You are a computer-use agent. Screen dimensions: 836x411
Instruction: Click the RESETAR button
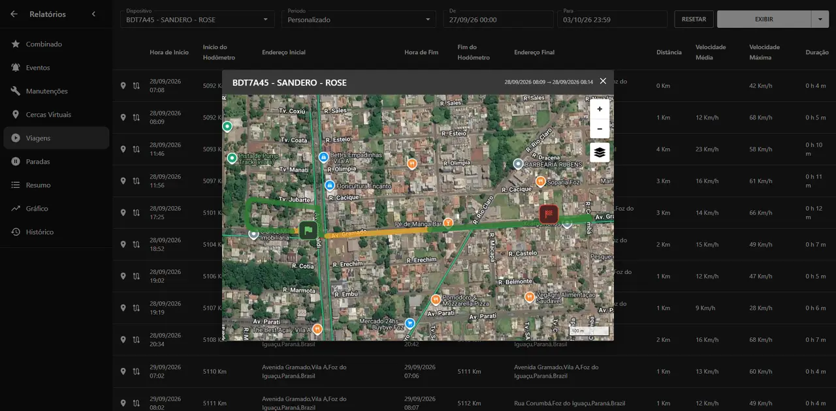point(694,19)
